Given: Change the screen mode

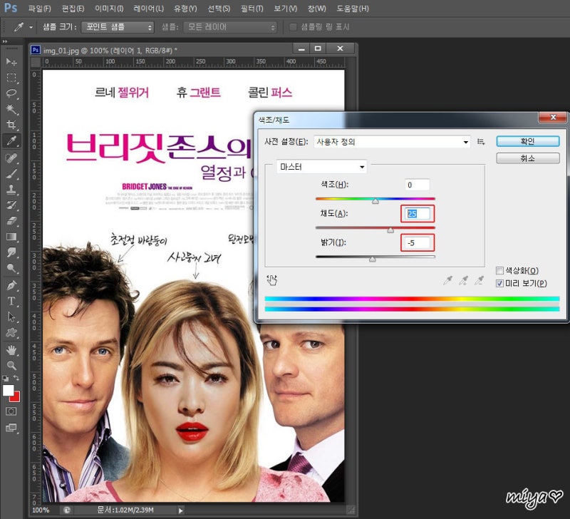Looking at the screenshot, I should (11, 428).
